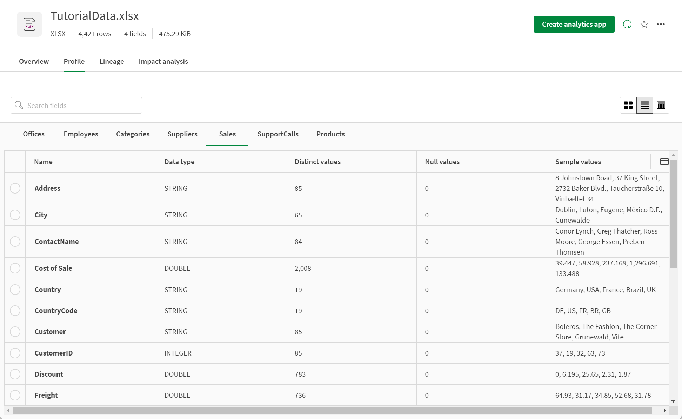Click the Search fields input box
682x419 pixels.
point(76,105)
